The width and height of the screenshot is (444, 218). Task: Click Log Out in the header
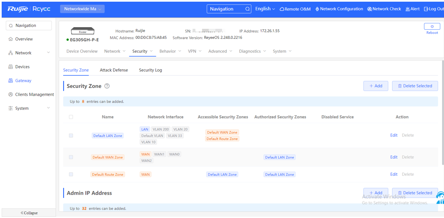[x=434, y=9]
